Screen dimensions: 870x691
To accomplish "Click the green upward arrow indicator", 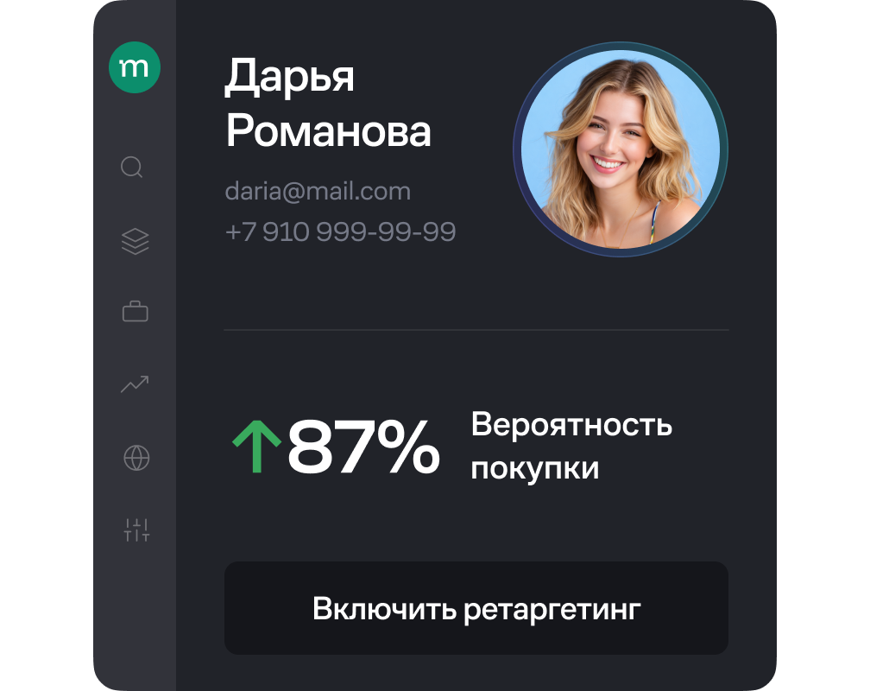I will pos(256,447).
